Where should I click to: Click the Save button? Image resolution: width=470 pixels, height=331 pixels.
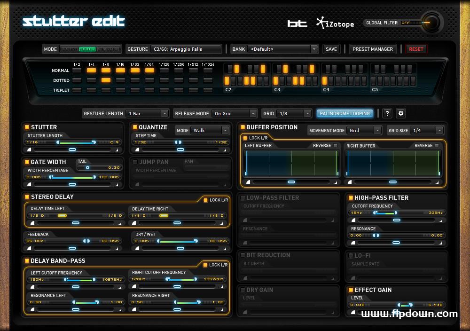331,48
